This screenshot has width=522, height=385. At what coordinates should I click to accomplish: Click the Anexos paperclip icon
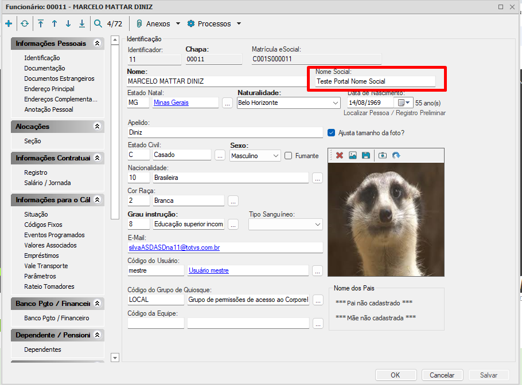139,23
